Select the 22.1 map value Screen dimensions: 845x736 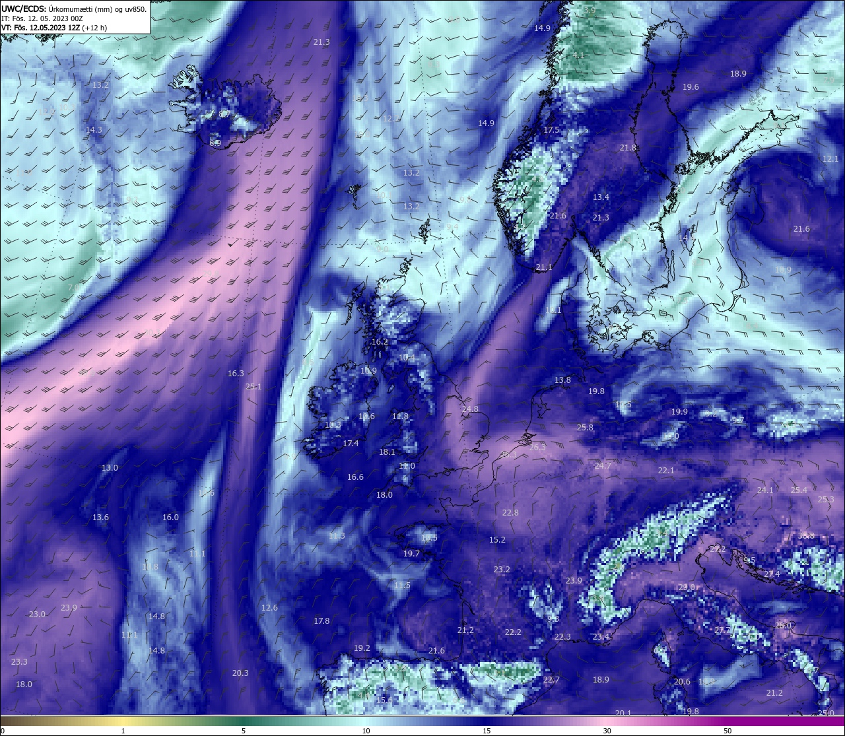(666, 471)
